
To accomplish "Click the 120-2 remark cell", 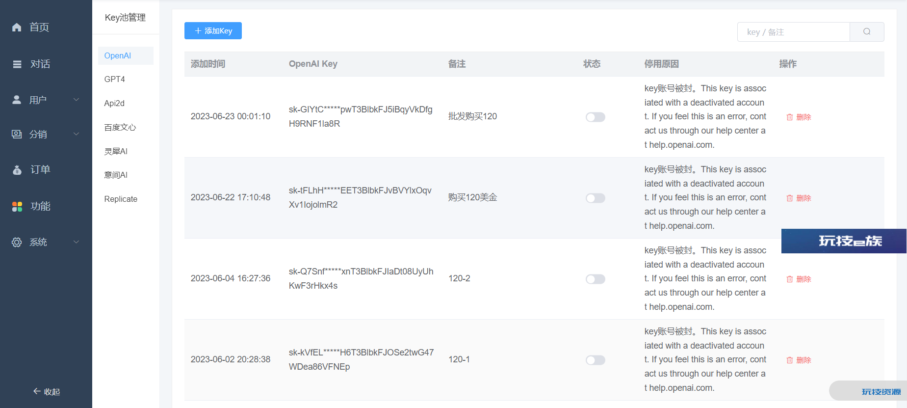I will click(460, 278).
